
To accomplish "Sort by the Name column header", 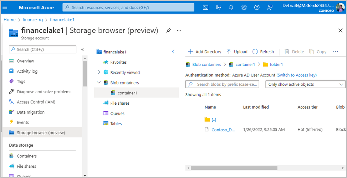I will [210, 107].
